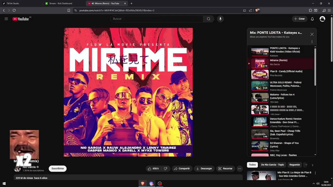Screen dimensions: 333x187
Task: Click Recortar to clip the video
Action: (x=225, y=169)
